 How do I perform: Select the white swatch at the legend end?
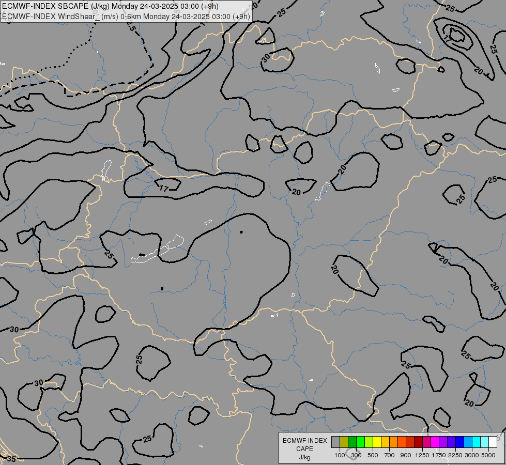point(493,442)
